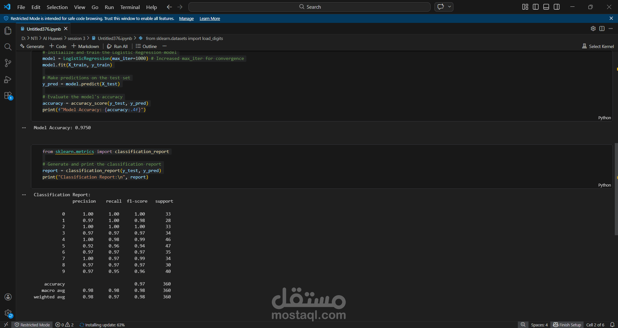Viewport: 618px width, 328px height.
Task: Run All notebook cells
Action: point(118,46)
